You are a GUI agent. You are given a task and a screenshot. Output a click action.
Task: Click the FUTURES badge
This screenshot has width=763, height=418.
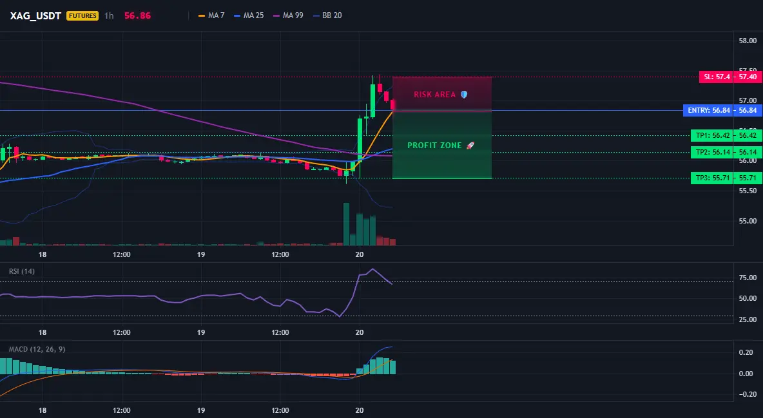tap(82, 15)
